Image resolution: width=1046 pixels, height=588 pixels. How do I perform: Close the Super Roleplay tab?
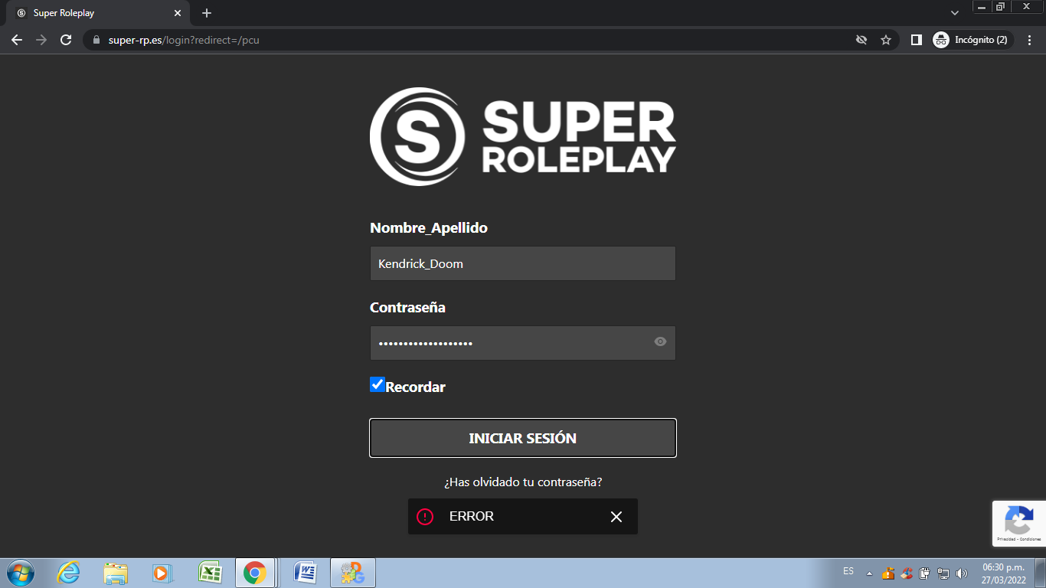point(178,13)
